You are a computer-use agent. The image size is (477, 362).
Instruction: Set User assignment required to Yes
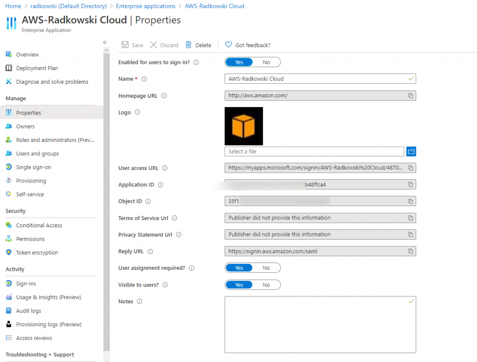(239, 268)
